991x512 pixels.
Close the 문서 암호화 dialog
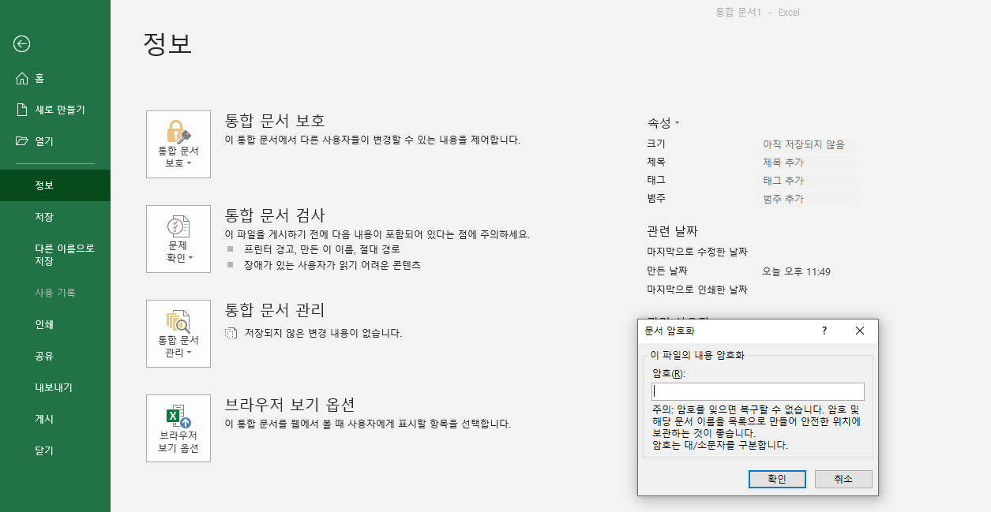tap(860, 331)
